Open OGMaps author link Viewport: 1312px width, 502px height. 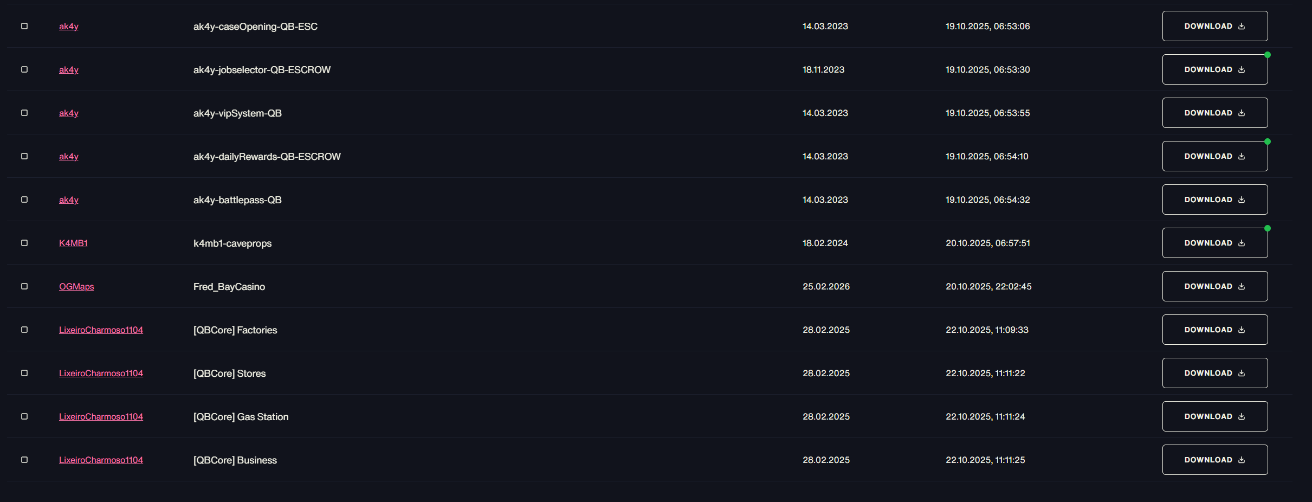coord(76,286)
